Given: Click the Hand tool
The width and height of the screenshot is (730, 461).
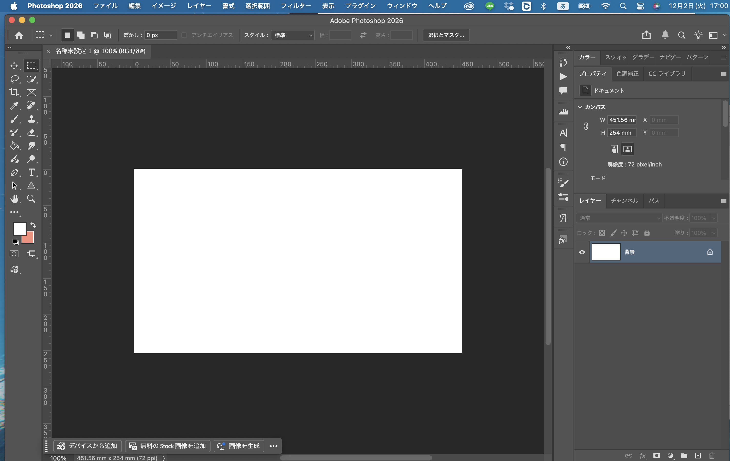Looking at the screenshot, I should tap(14, 199).
